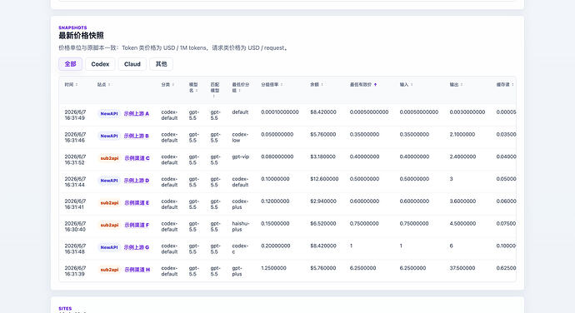Open site link 示例上游 A
575x313 pixels.
[137, 113]
